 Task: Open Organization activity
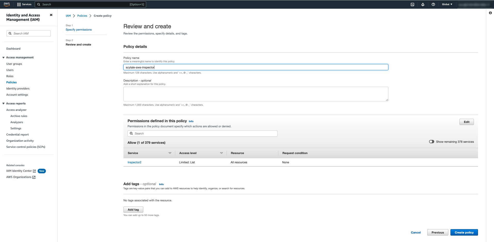click(x=20, y=141)
